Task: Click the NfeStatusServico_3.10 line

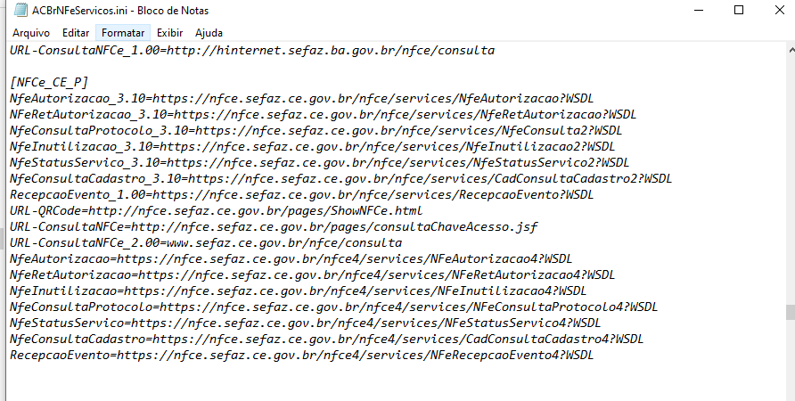Action: click(319, 163)
